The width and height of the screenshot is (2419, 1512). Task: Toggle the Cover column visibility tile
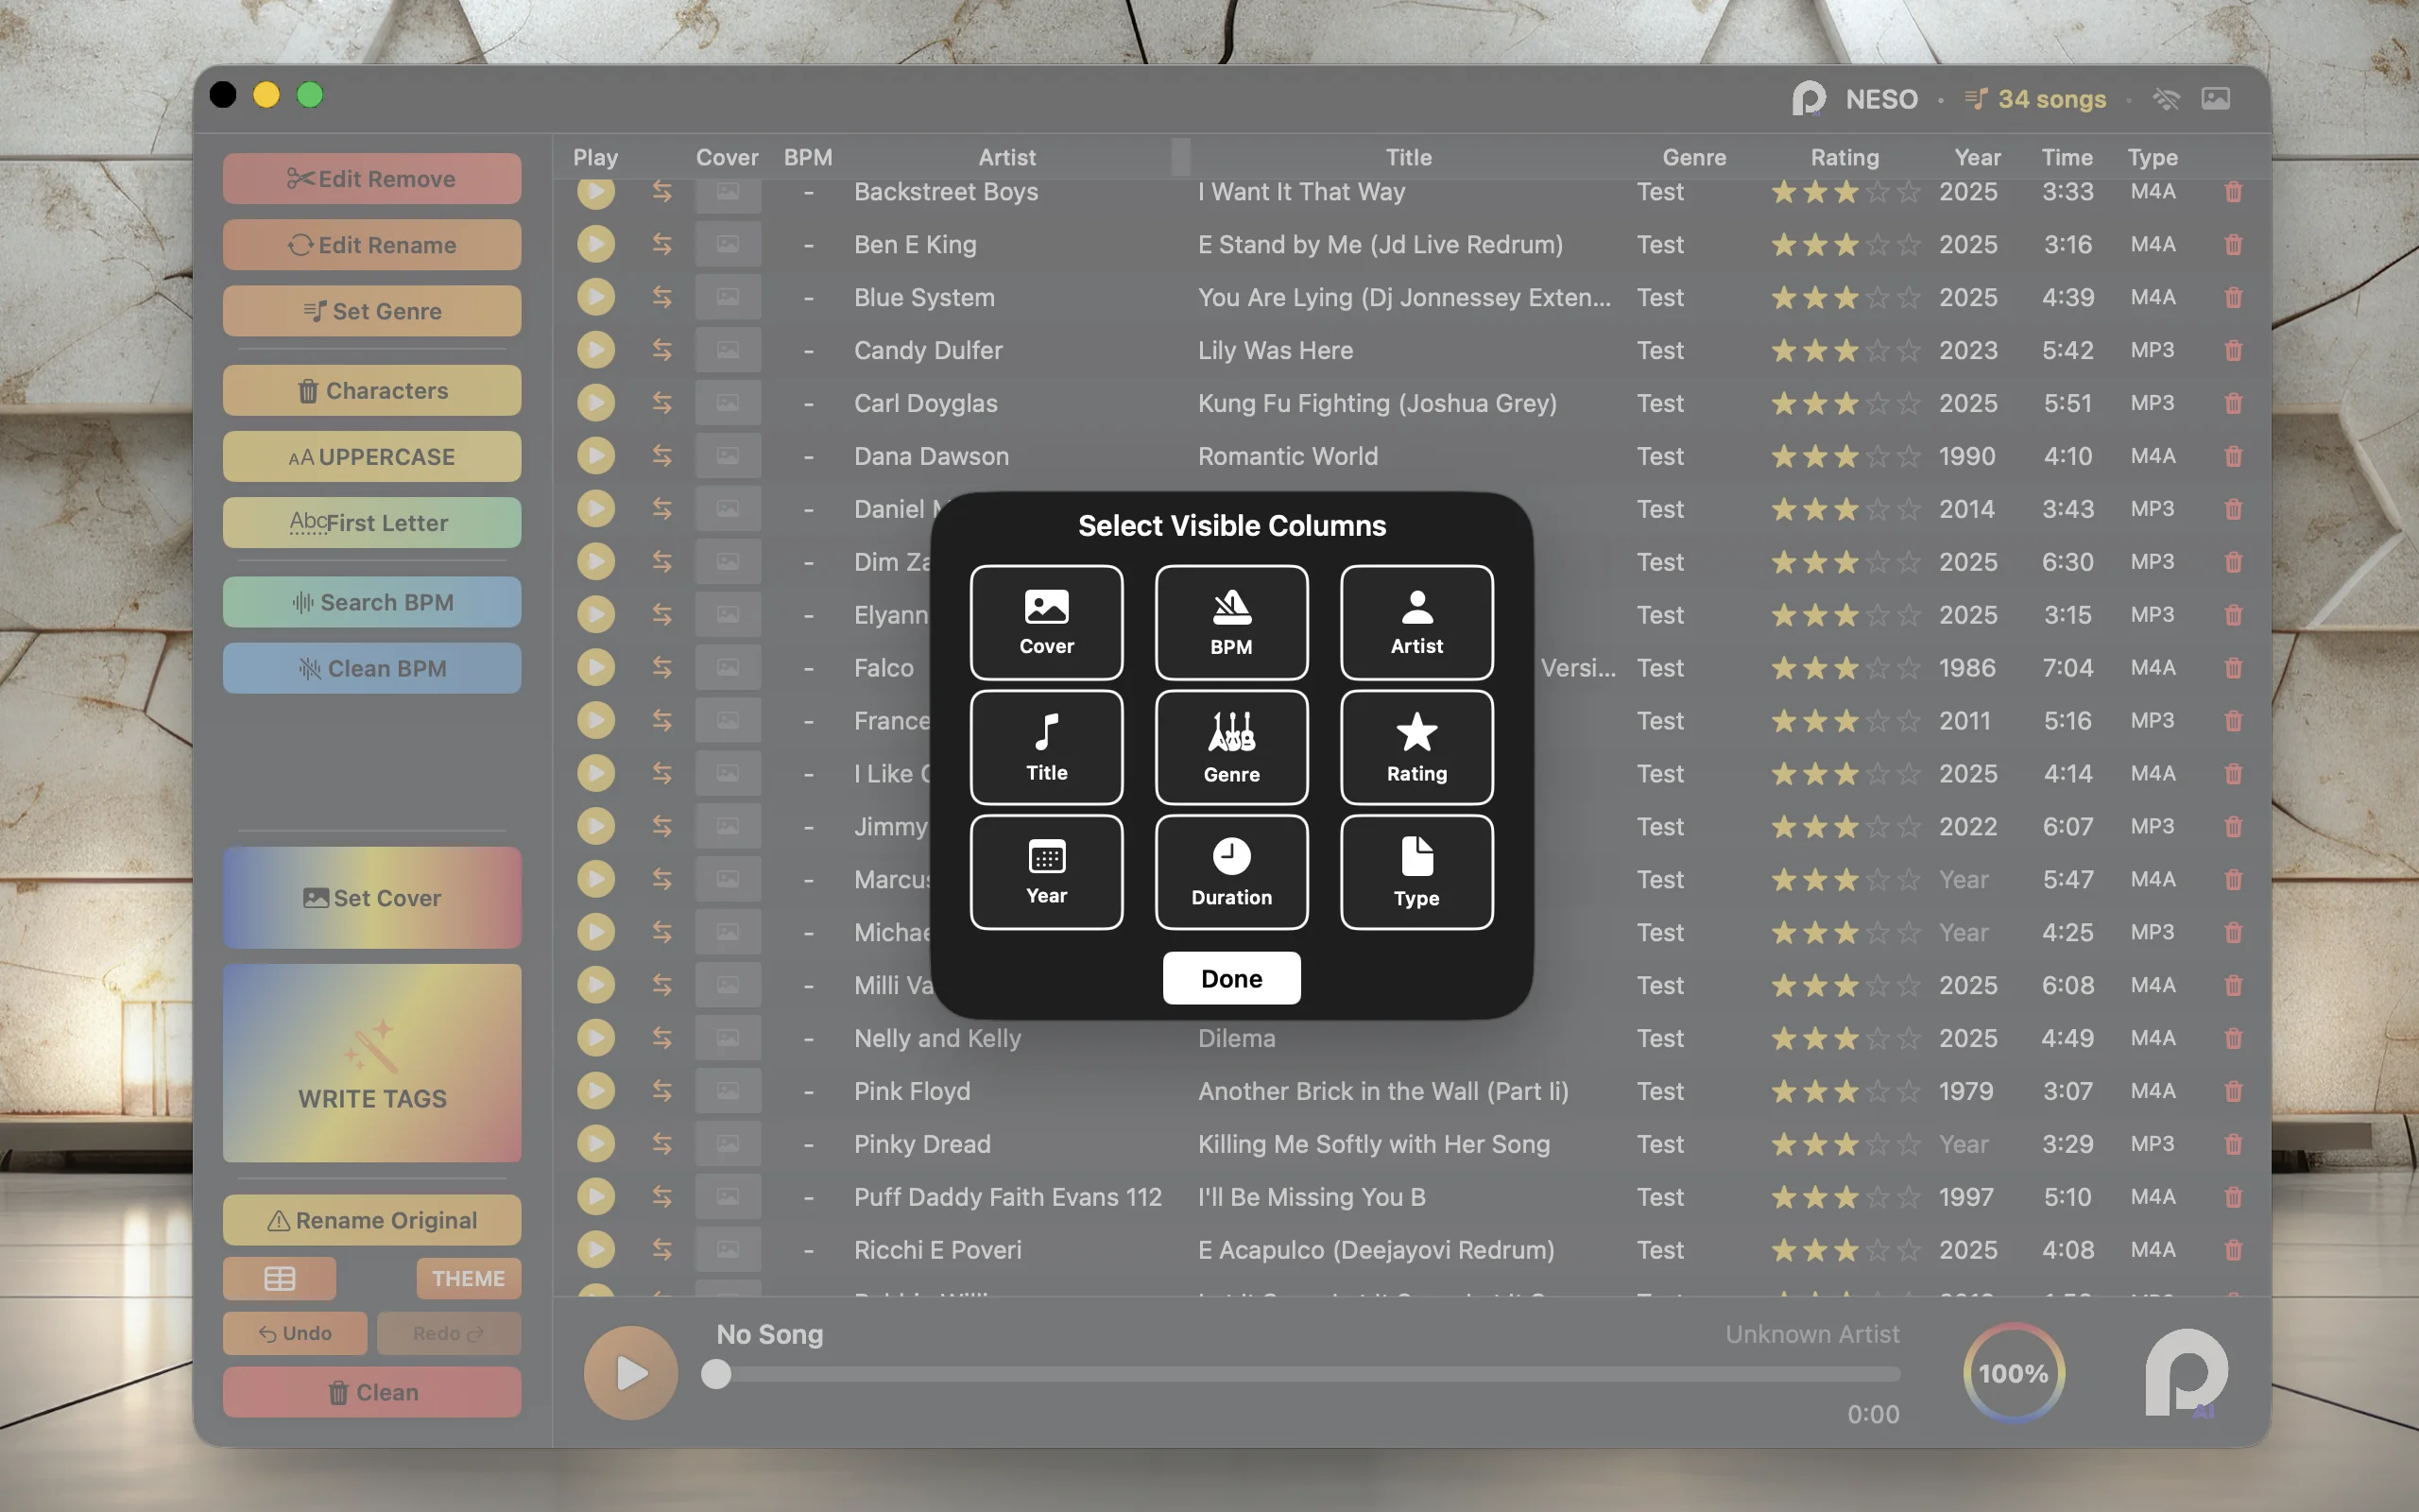pos(1046,622)
